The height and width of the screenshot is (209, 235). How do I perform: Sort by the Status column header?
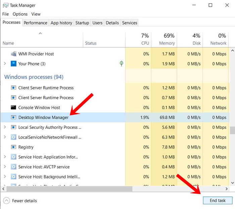tap(104, 40)
